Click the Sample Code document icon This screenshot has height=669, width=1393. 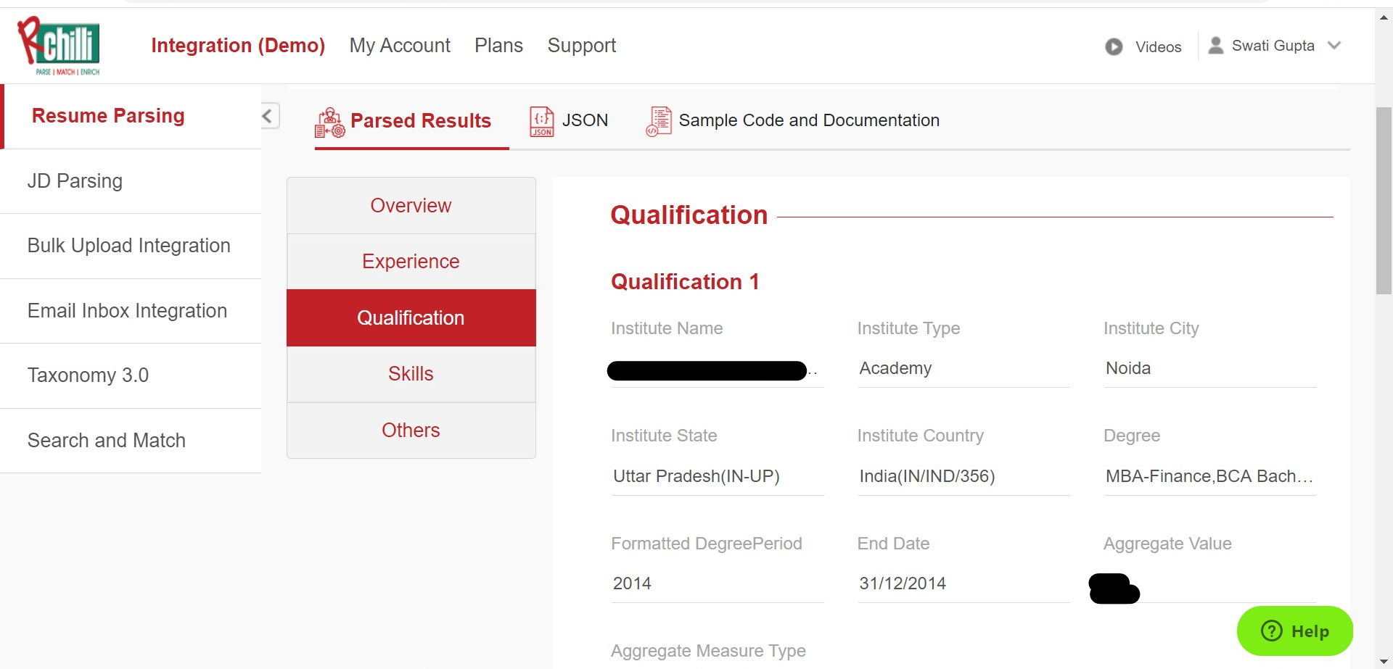[659, 121]
